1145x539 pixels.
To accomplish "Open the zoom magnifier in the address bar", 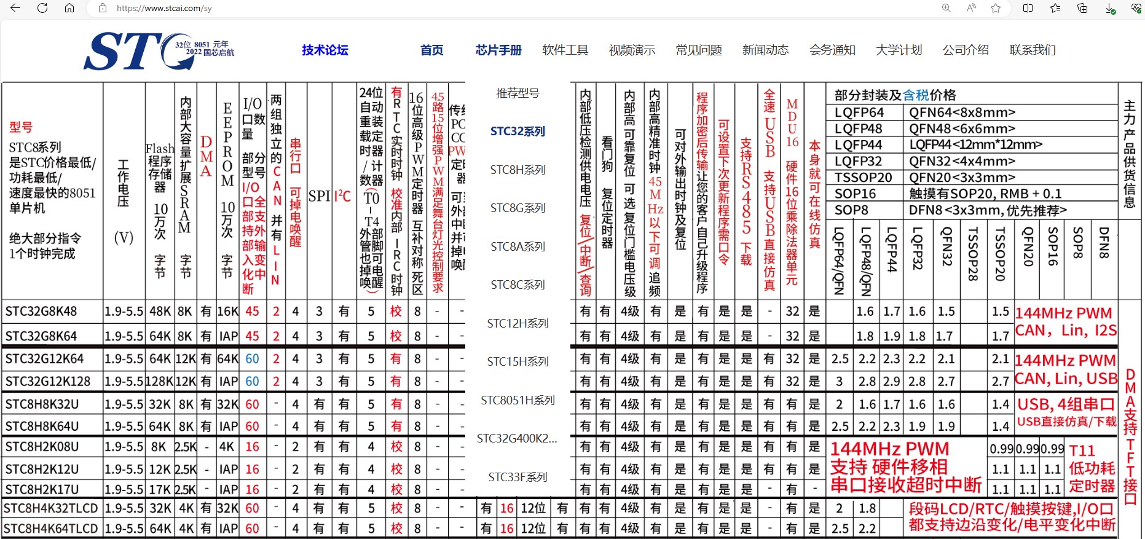I will (946, 8).
